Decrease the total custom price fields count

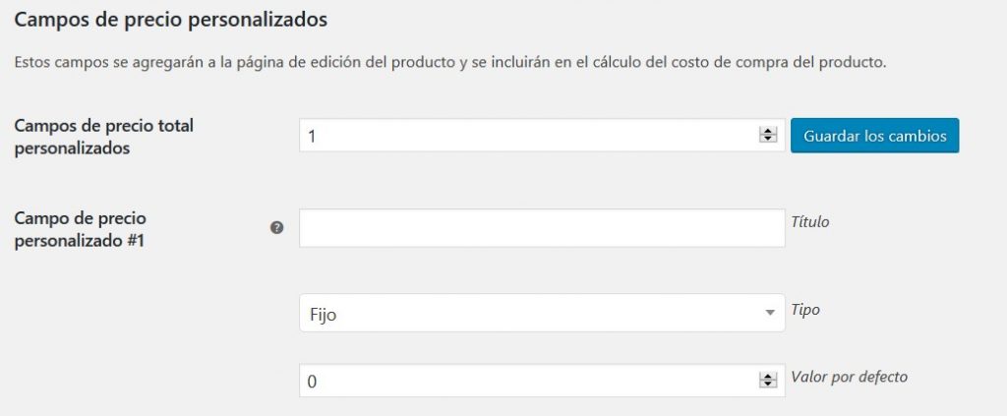coord(768,140)
